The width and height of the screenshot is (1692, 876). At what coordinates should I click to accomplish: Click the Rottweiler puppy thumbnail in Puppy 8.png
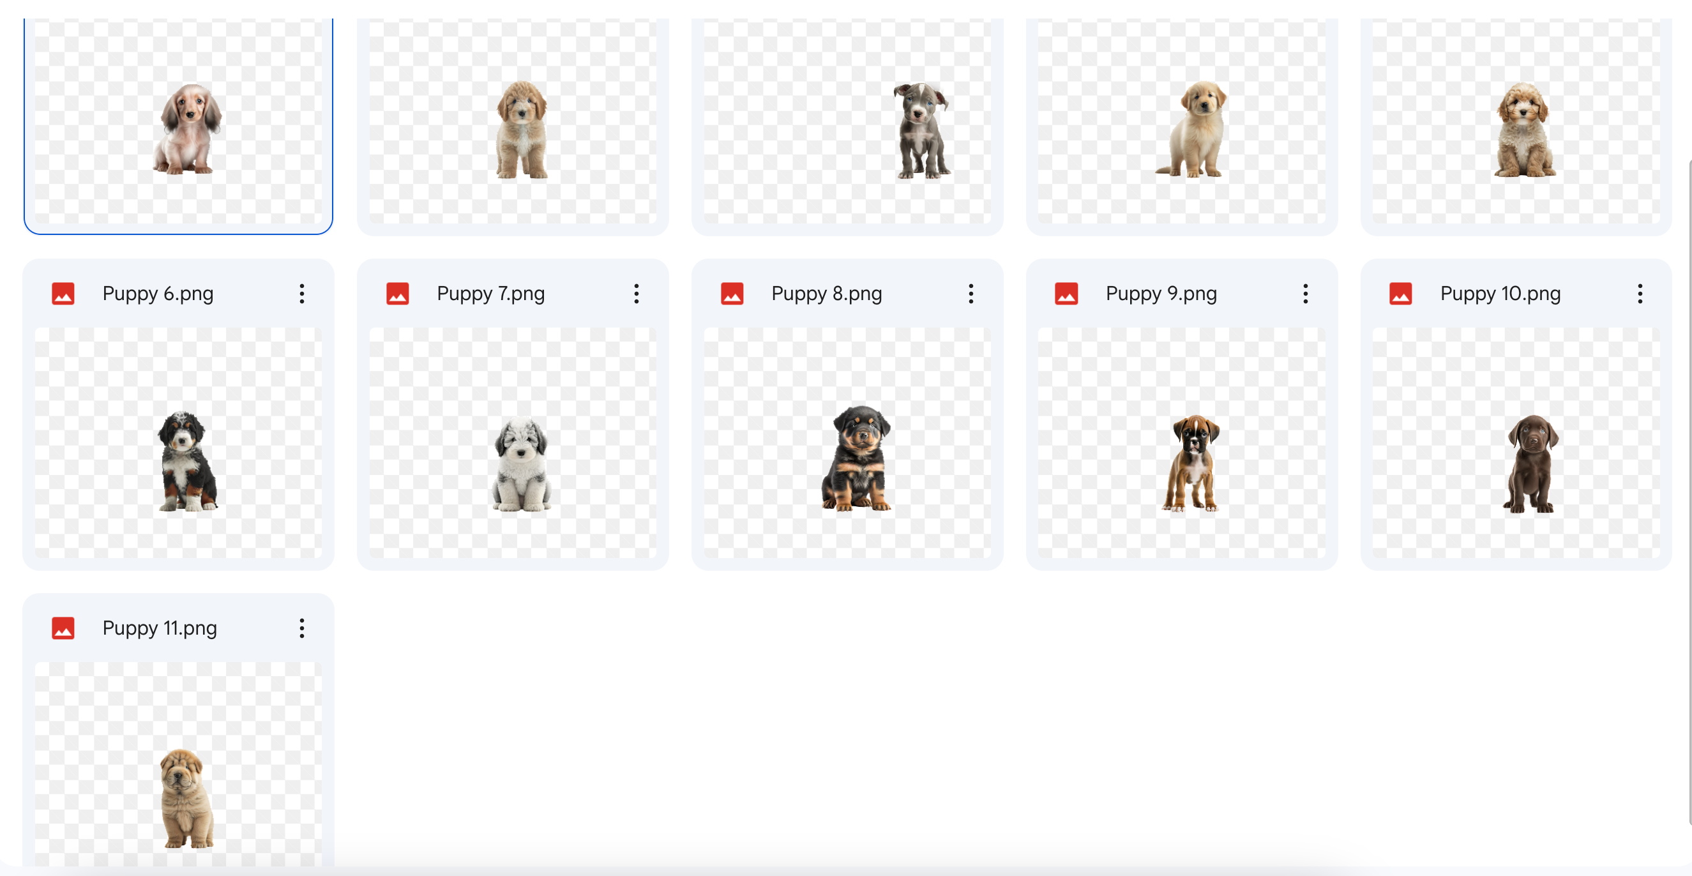tap(847, 442)
